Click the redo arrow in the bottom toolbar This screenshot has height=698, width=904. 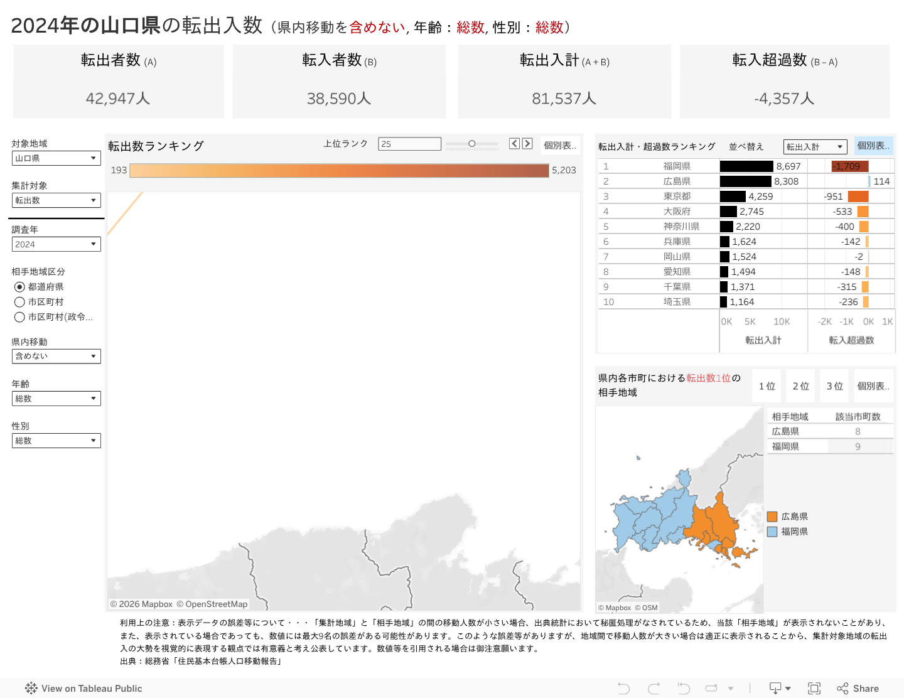point(654,689)
